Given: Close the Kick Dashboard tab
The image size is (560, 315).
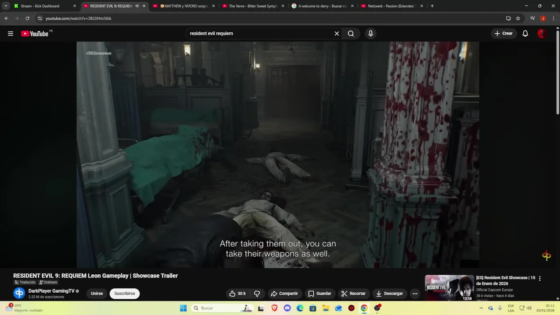Looking at the screenshot, I should coord(74,6).
